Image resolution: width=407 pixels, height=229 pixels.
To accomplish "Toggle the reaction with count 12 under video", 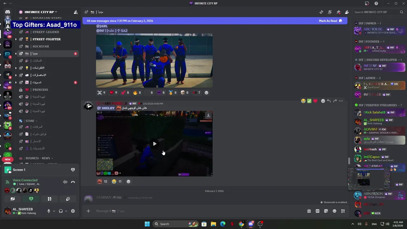I will pos(102,181).
